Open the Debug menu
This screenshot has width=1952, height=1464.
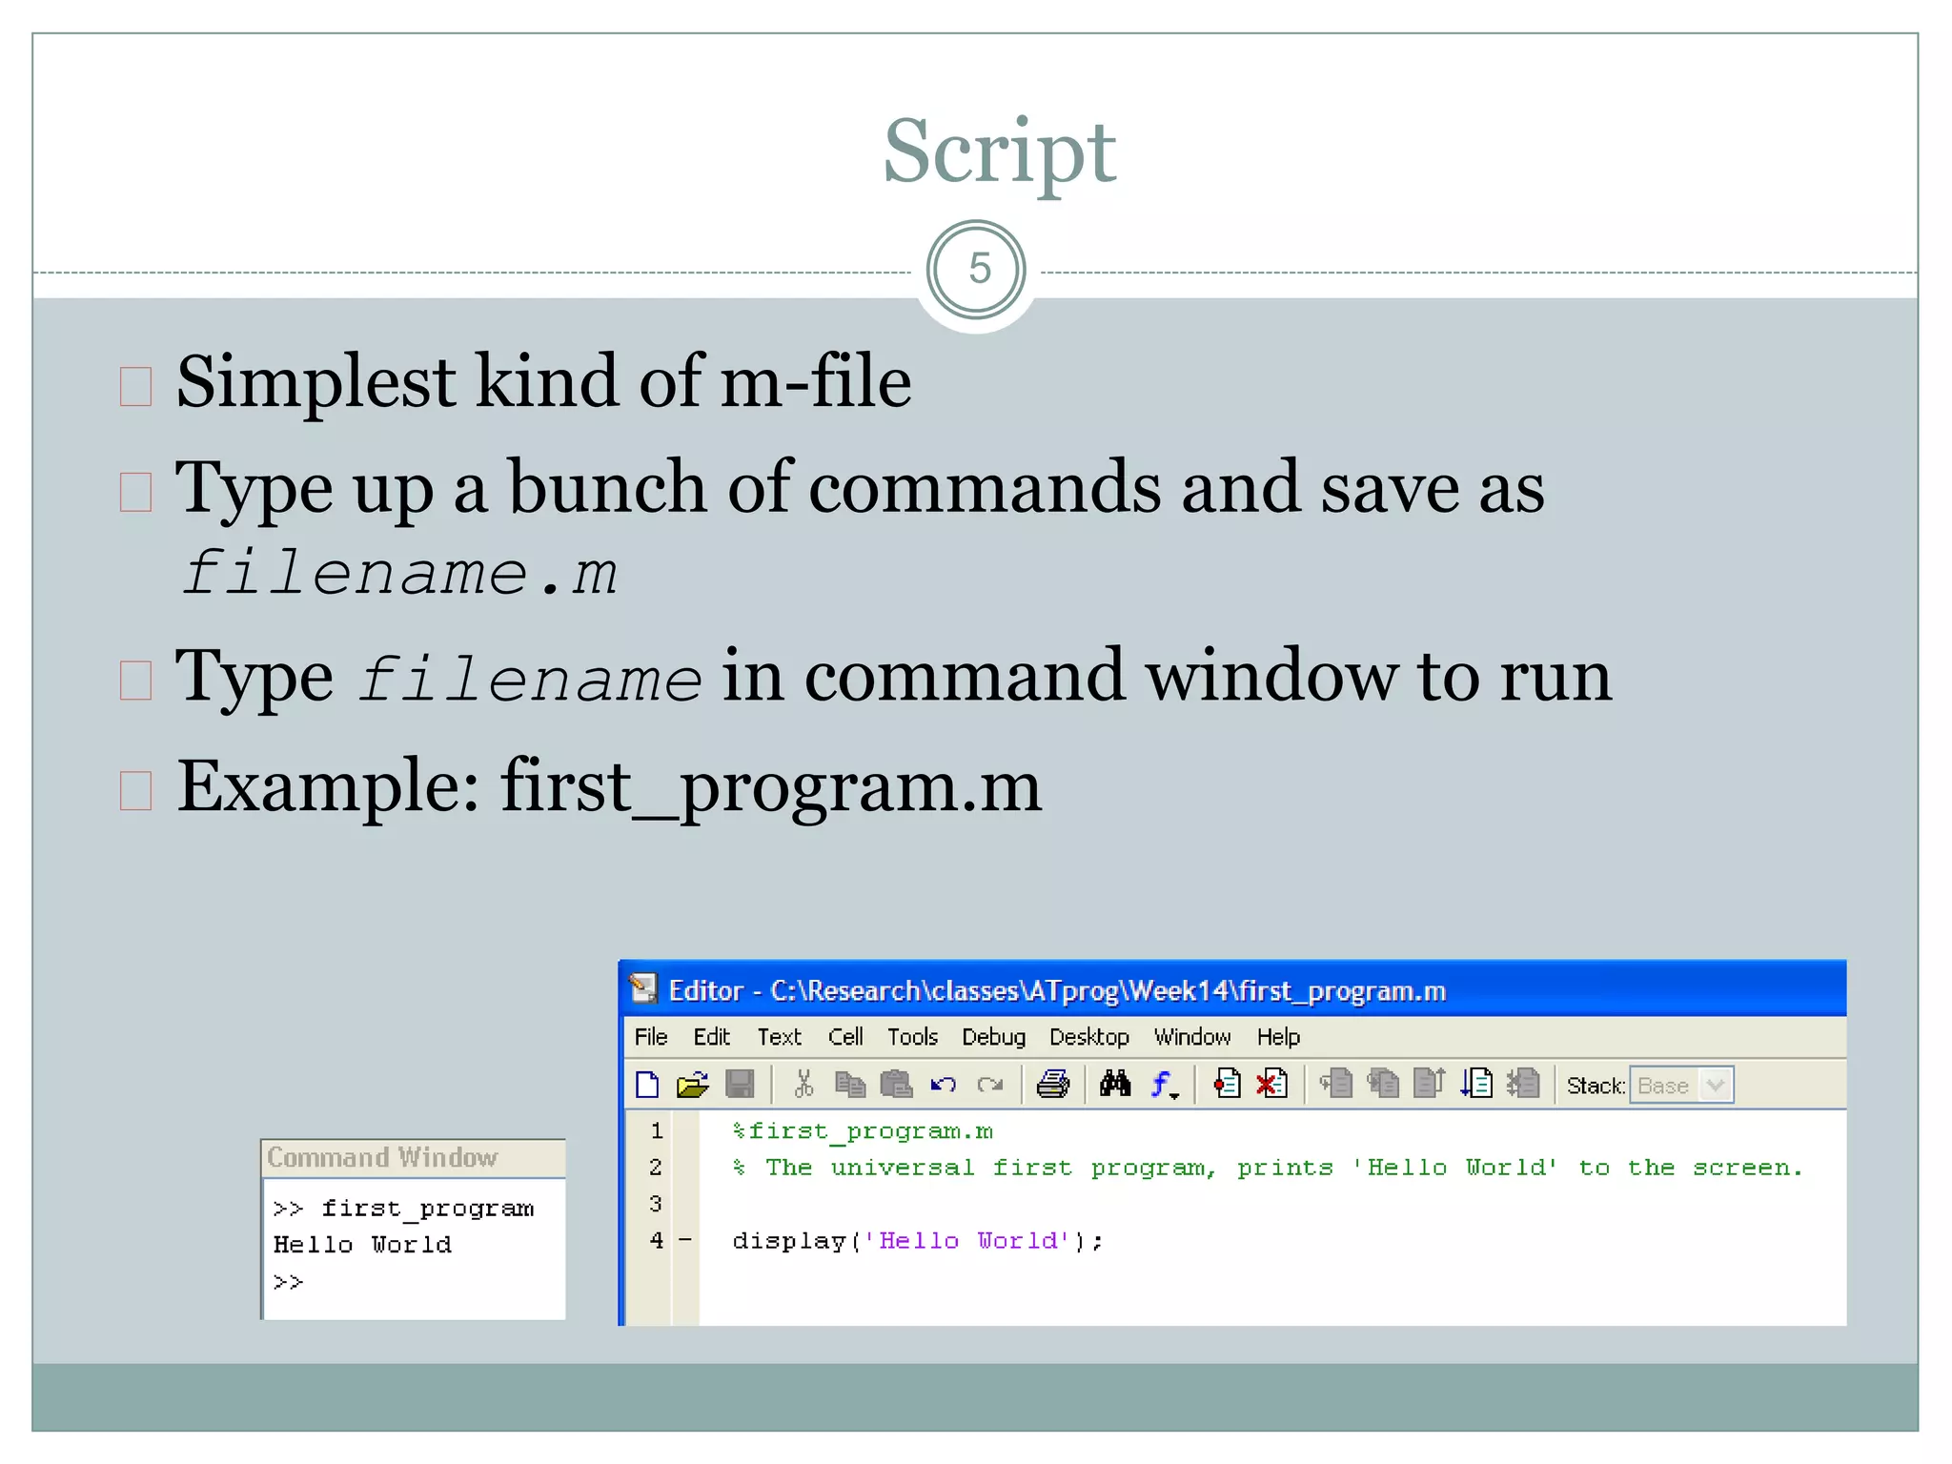pos(993,1037)
